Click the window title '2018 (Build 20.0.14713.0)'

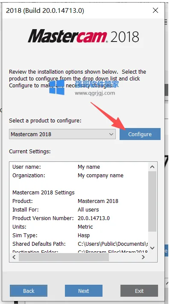click(x=45, y=10)
